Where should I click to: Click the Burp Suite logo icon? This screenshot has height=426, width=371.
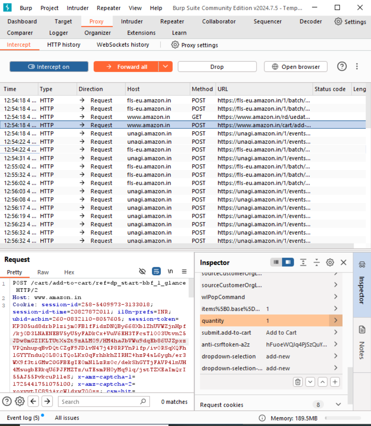click(x=7, y=7)
